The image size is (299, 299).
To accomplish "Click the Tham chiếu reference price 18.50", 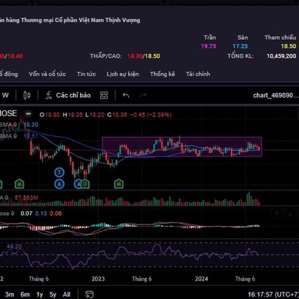I will tap(289, 46).
